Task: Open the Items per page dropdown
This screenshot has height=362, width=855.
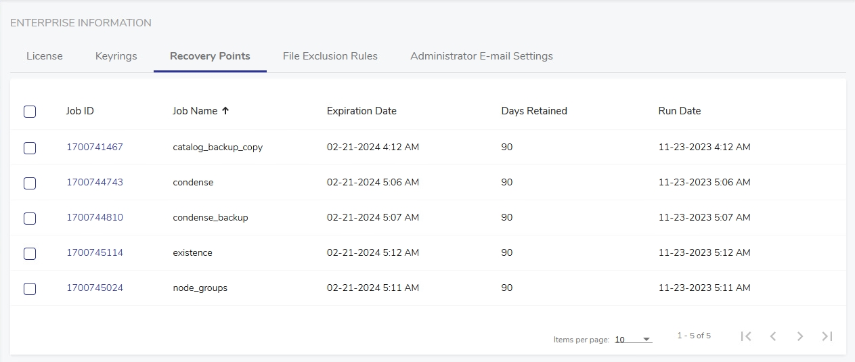Action: 633,340
